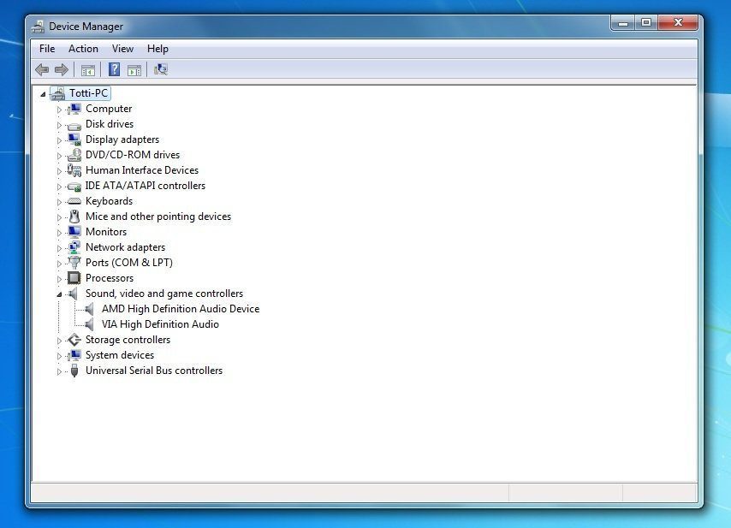Screen dimensions: 731x528
Task: Select the IDE ATA/ATAPI controllers label
Action: pos(145,186)
